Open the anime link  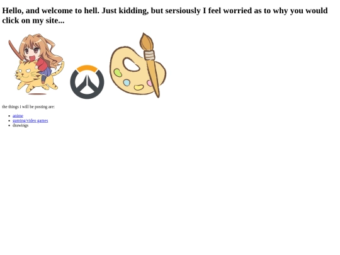tap(18, 116)
